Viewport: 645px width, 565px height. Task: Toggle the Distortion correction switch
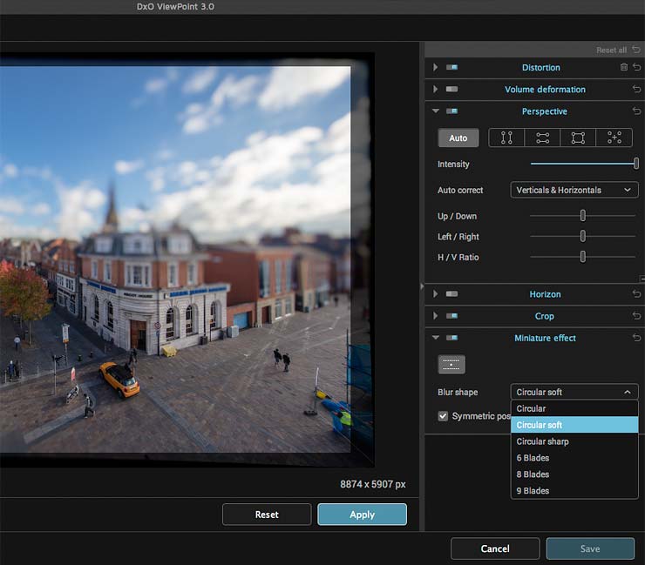(451, 67)
